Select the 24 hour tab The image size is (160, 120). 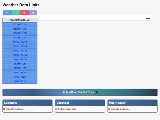click(33, 12)
